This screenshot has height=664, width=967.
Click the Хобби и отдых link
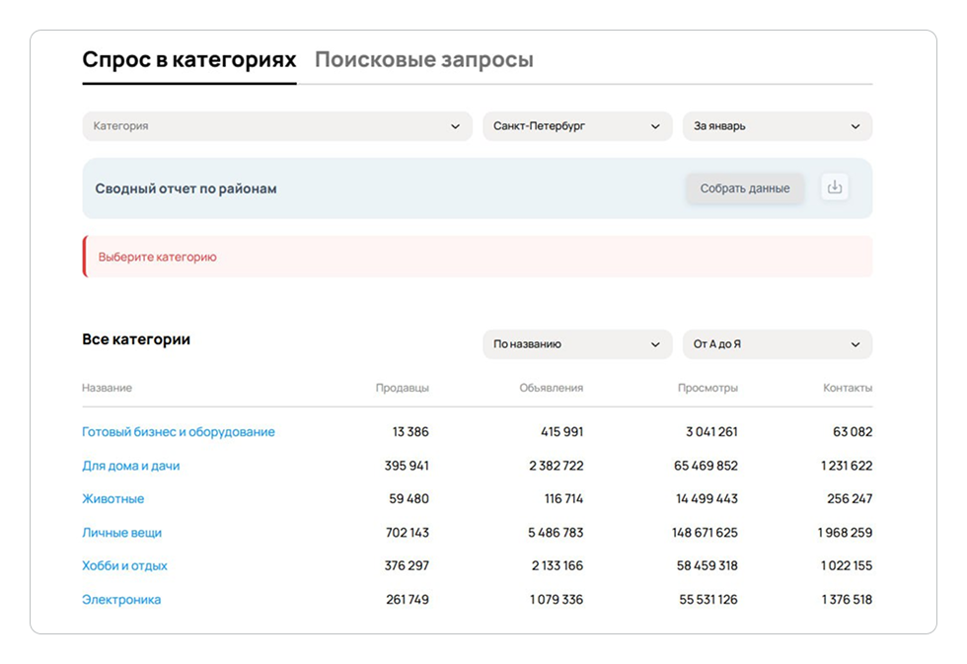coord(124,566)
